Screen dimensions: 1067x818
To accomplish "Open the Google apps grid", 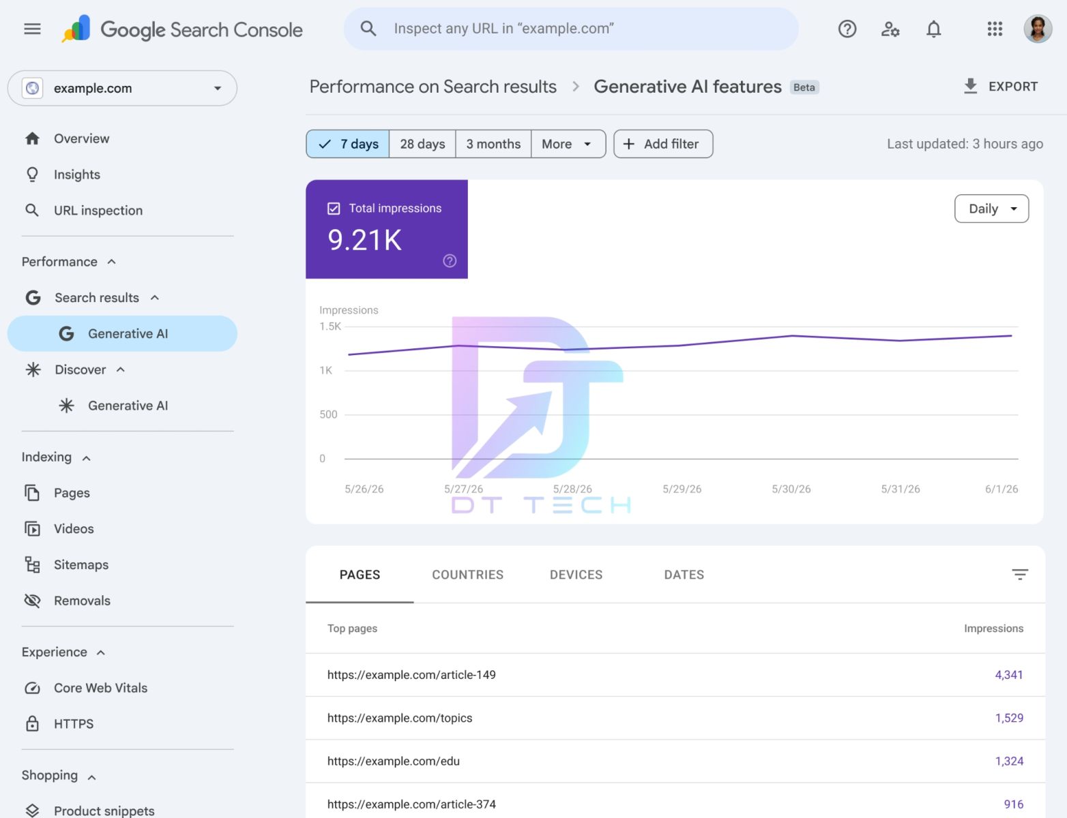I will pos(995,29).
